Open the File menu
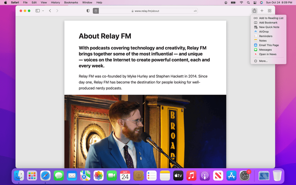Viewport: 296px width, 185px height. coord(25,2)
